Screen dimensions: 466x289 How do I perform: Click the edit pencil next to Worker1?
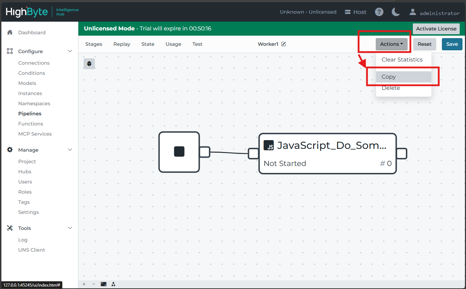(x=284, y=44)
